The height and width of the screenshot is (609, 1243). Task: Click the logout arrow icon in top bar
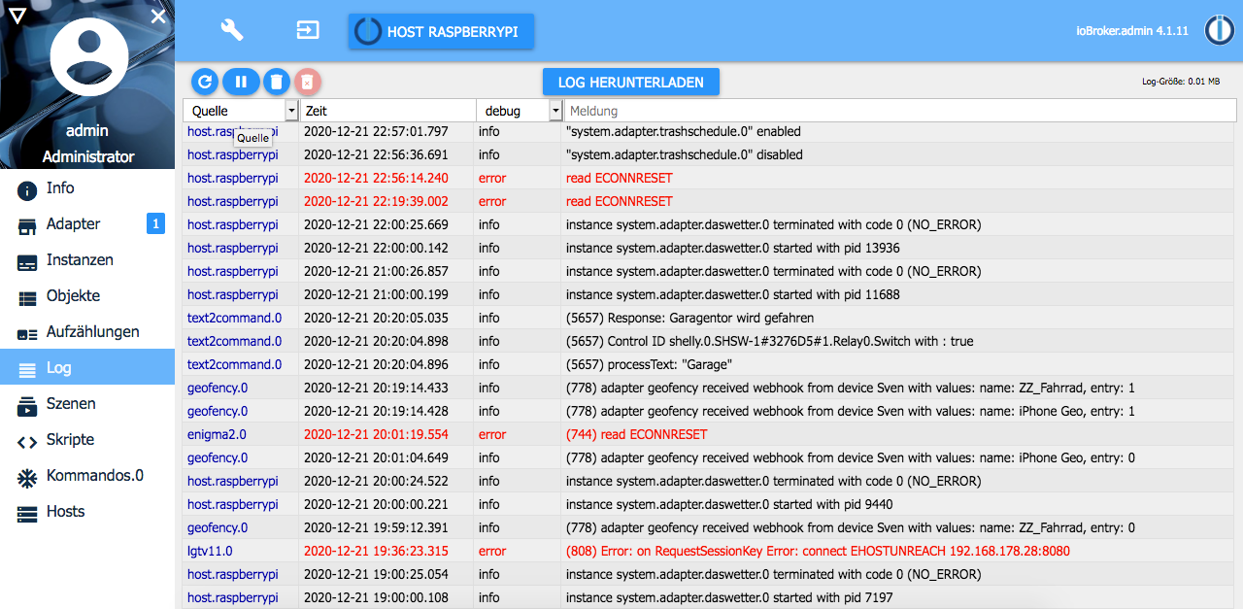pos(308,30)
